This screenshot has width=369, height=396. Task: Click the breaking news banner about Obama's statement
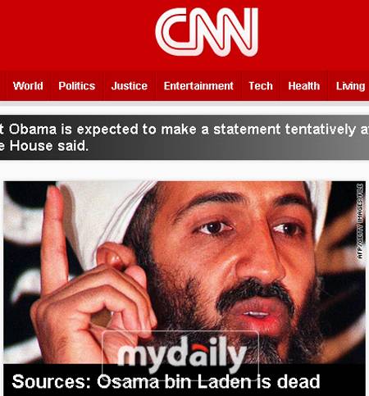click(x=184, y=138)
